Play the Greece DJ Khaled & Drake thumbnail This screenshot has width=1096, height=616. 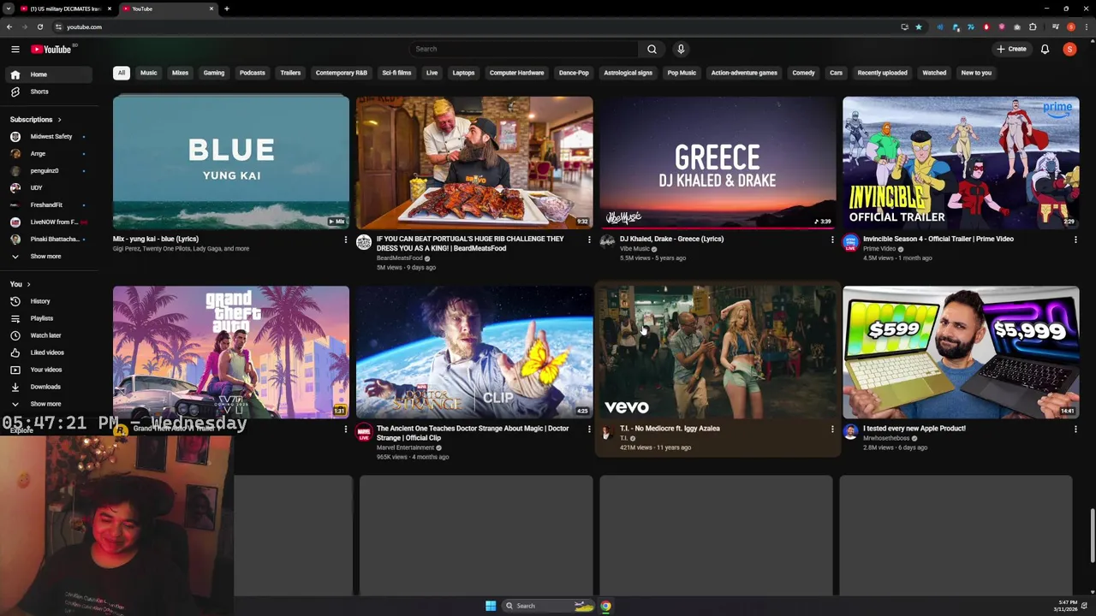point(718,163)
